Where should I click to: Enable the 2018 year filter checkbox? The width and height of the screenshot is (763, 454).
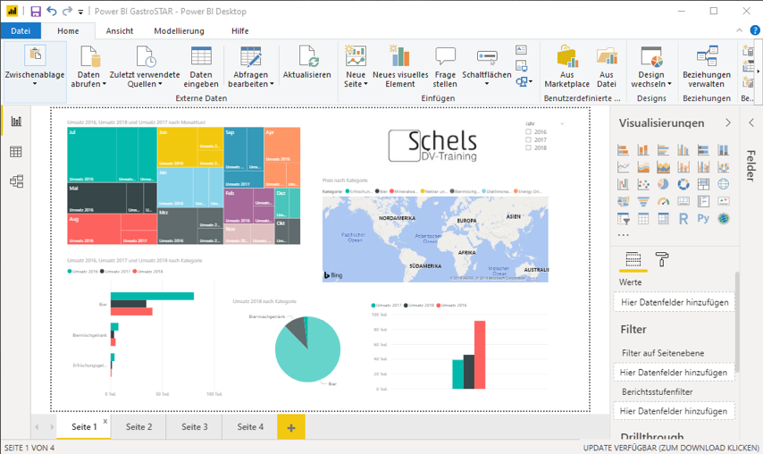(x=529, y=148)
